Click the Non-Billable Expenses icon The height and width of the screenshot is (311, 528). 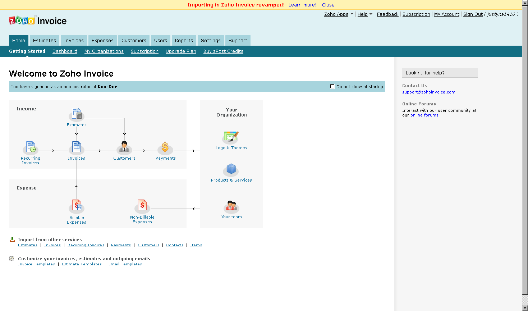pos(142,206)
